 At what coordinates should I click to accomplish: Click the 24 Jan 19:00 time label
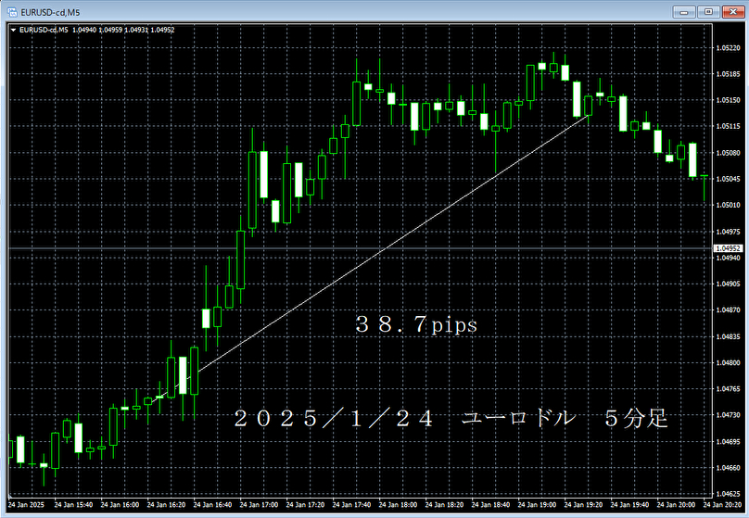click(x=537, y=505)
